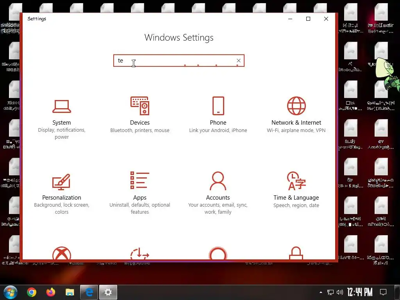Open the Gaming category with Xbox icon

(61, 253)
